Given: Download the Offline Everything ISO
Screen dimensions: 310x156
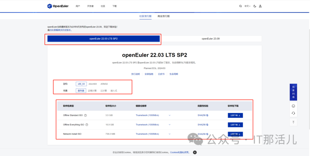Looking at the screenshot, I should pos(235,125).
